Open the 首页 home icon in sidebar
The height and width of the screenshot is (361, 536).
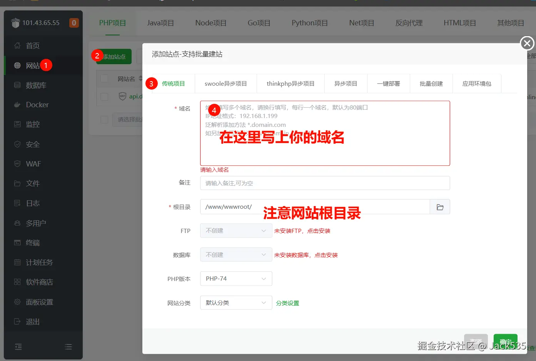point(17,45)
